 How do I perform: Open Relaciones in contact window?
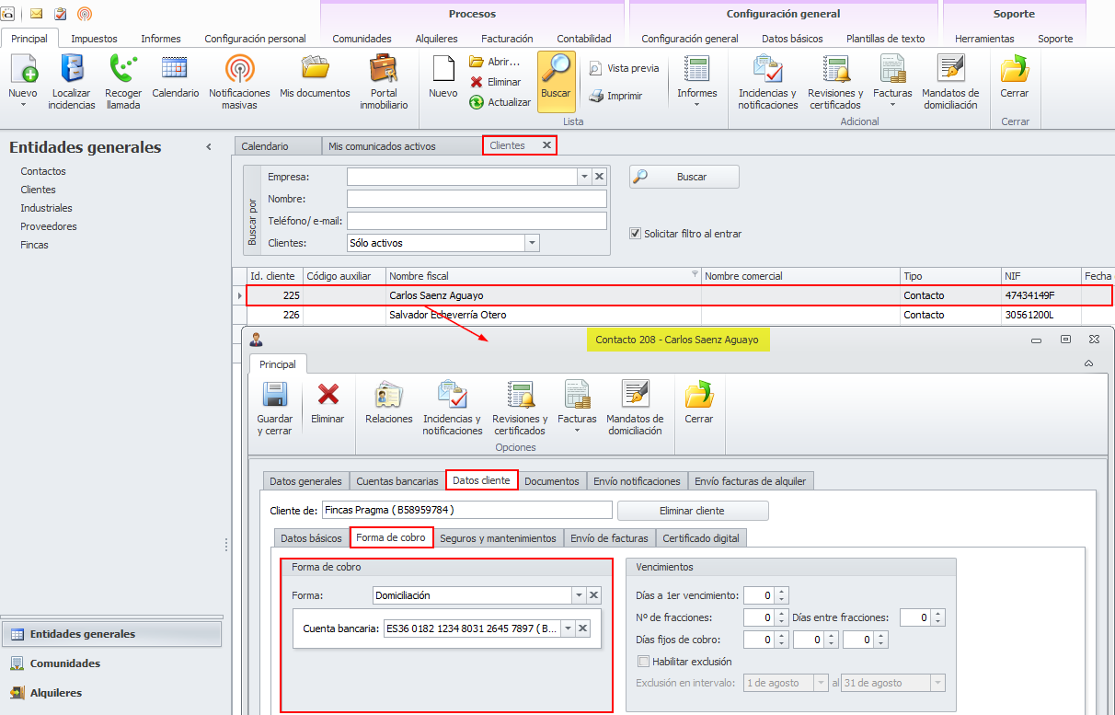pyautogui.click(x=388, y=403)
